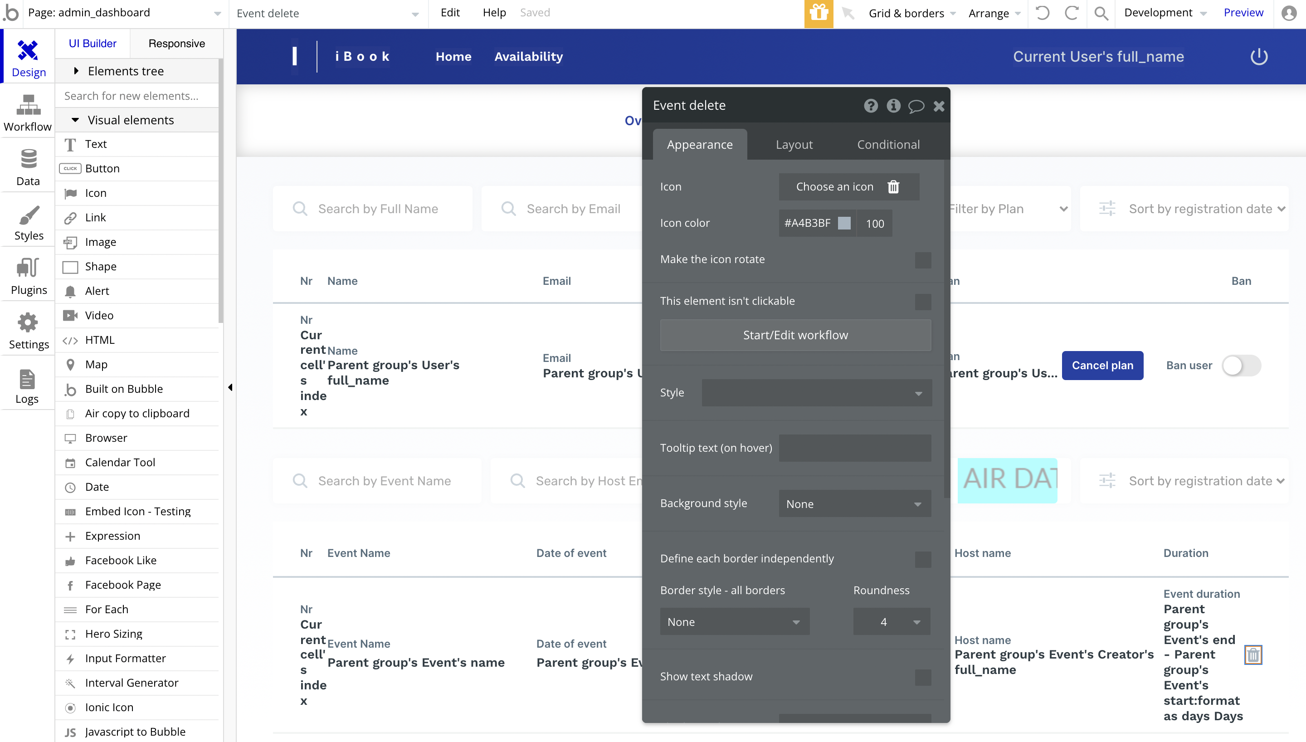Image resolution: width=1306 pixels, height=742 pixels.
Task: Delete the chosen icon with trash
Action: pos(893,187)
